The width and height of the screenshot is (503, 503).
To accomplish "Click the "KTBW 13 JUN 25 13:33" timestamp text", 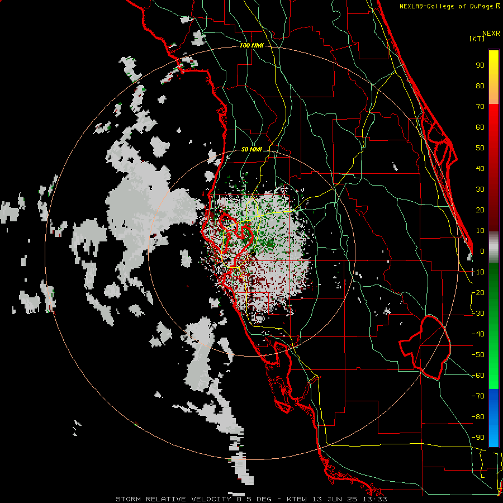I will click(x=337, y=499).
